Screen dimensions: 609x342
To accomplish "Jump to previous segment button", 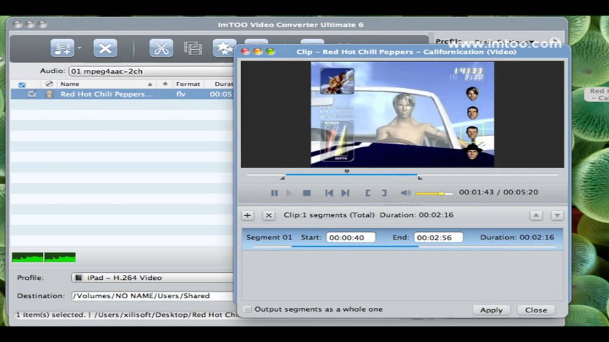I will 329,193.
